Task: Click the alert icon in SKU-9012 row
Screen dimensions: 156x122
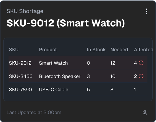Action: (141, 63)
